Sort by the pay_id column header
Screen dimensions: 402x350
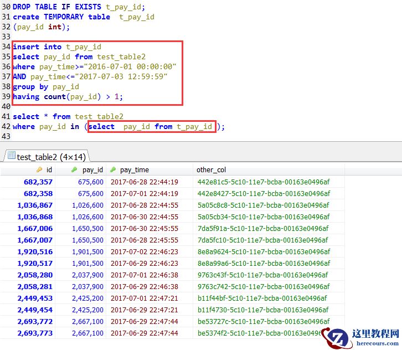pos(80,170)
